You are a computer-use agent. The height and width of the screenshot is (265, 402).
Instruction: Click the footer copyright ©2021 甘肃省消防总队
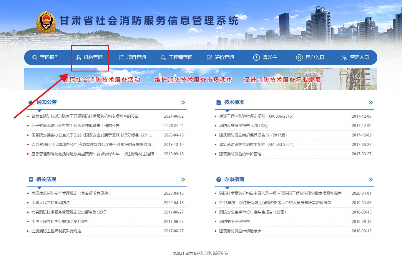[201, 253]
